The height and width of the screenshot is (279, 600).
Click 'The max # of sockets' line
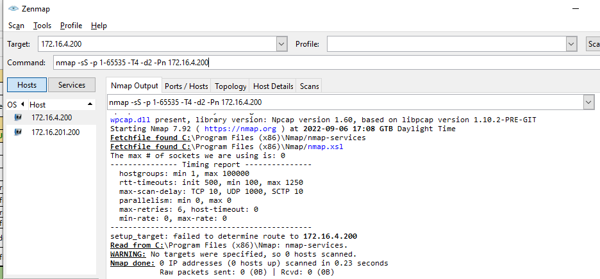coord(198,155)
